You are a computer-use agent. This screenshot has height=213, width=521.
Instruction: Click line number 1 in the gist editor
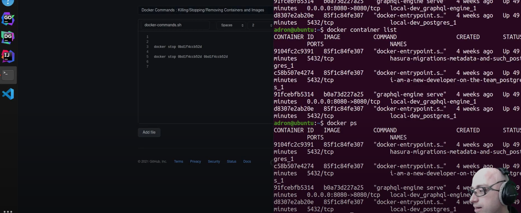coord(147,37)
